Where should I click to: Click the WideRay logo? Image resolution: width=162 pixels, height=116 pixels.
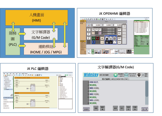pyautogui.click(x=91, y=75)
